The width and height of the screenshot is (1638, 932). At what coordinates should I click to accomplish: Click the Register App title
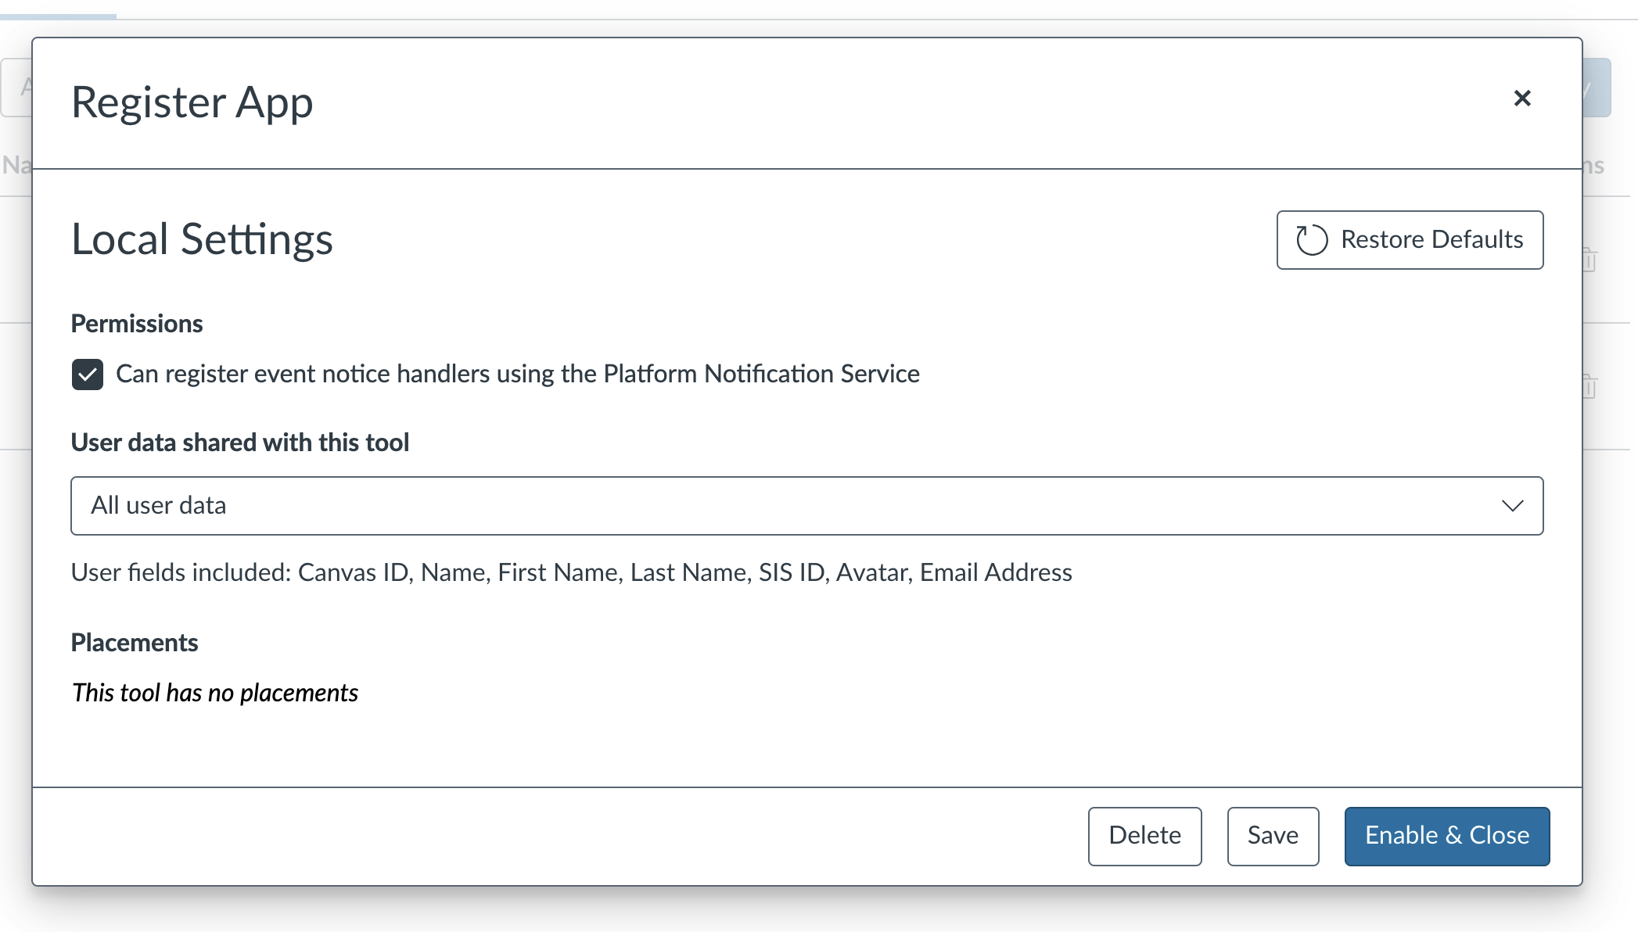192,102
